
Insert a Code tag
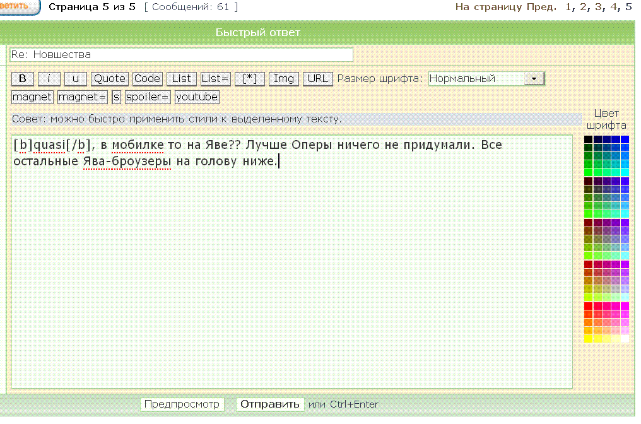coord(147,79)
